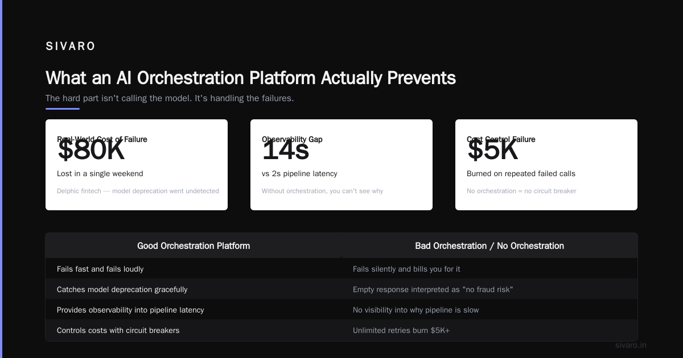This screenshot has width=683, height=358.
Task: Click the 'Real-World Cost of Failure' card label
Action: click(x=102, y=139)
